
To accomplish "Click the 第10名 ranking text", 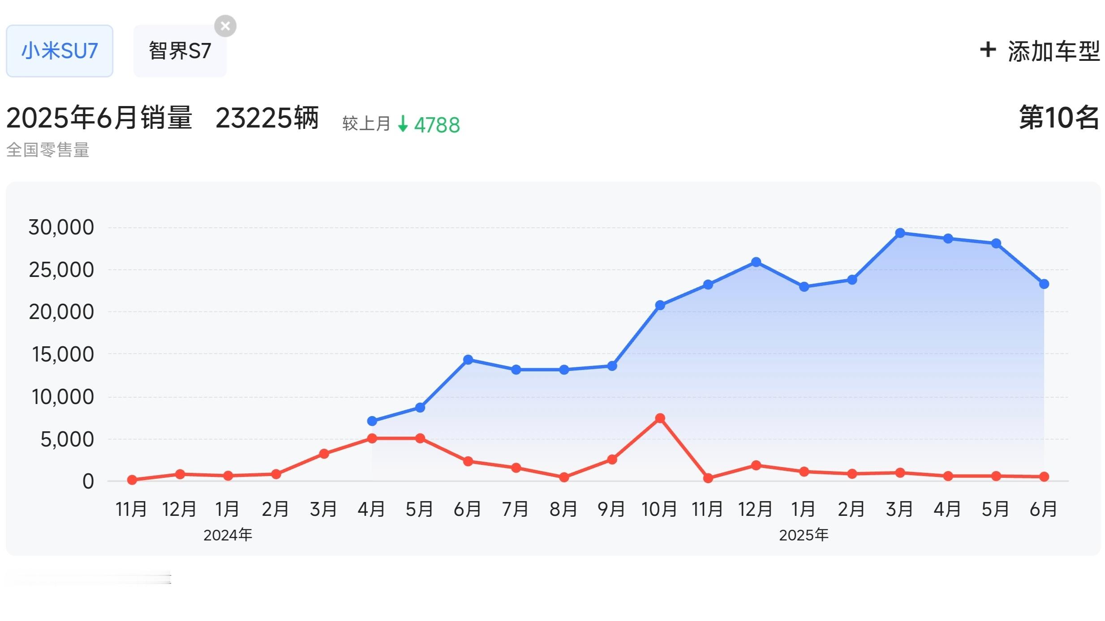I will 1059,118.
